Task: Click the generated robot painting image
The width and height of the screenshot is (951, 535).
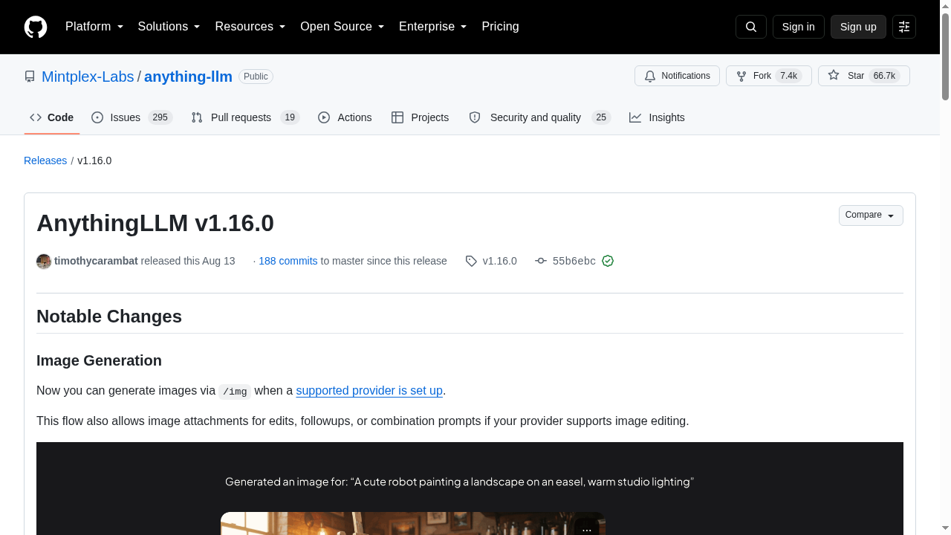Action: pyautogui.click(x=413, y=524)
